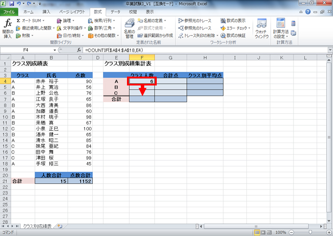Viewport: 333px width, 236px height.
Task: Click Remove Arrows (トレース矢印の削除)
Action: 198,35
